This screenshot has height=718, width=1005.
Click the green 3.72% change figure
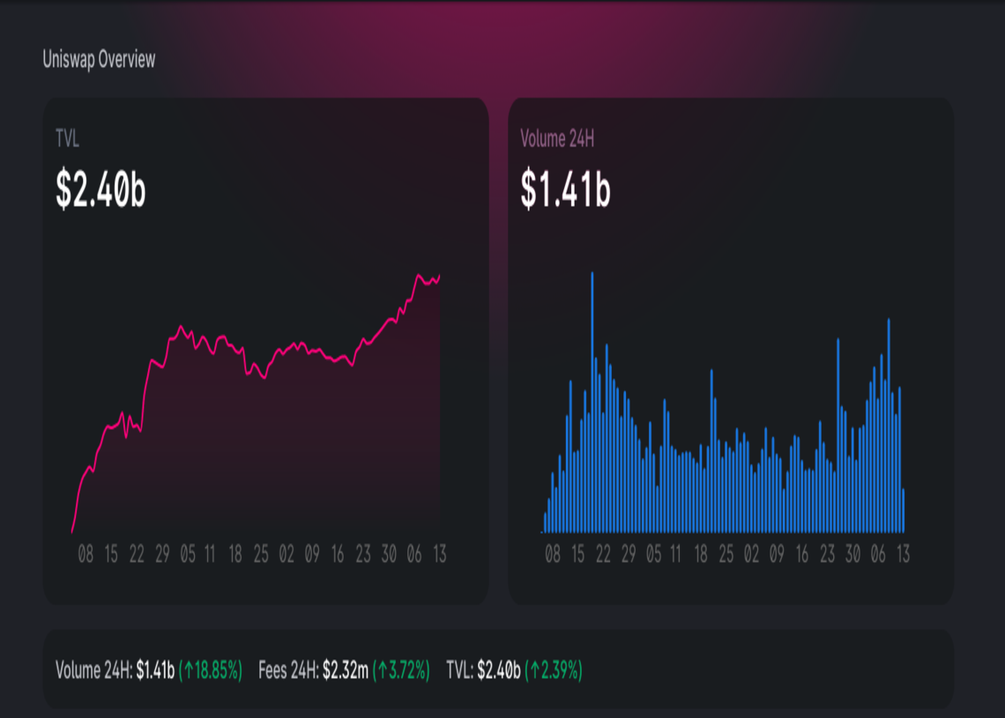pyautogui.click(x=401, y=670)
